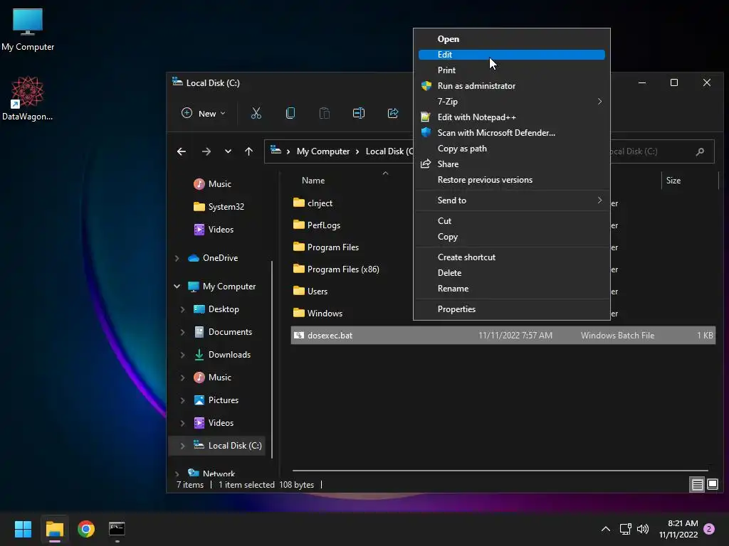Screen dimensions: 729x546
Task: Expand the Pictures tree node
Action: click(x=183, y=400)
